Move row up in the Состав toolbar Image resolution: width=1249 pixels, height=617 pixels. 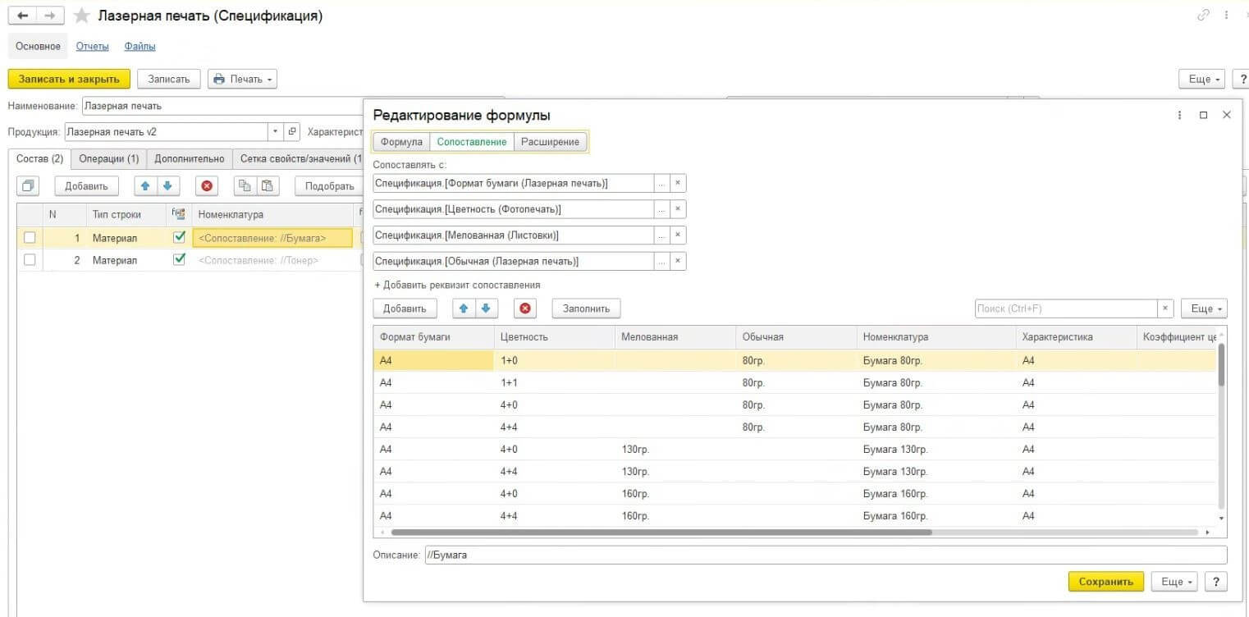(145, 185)
